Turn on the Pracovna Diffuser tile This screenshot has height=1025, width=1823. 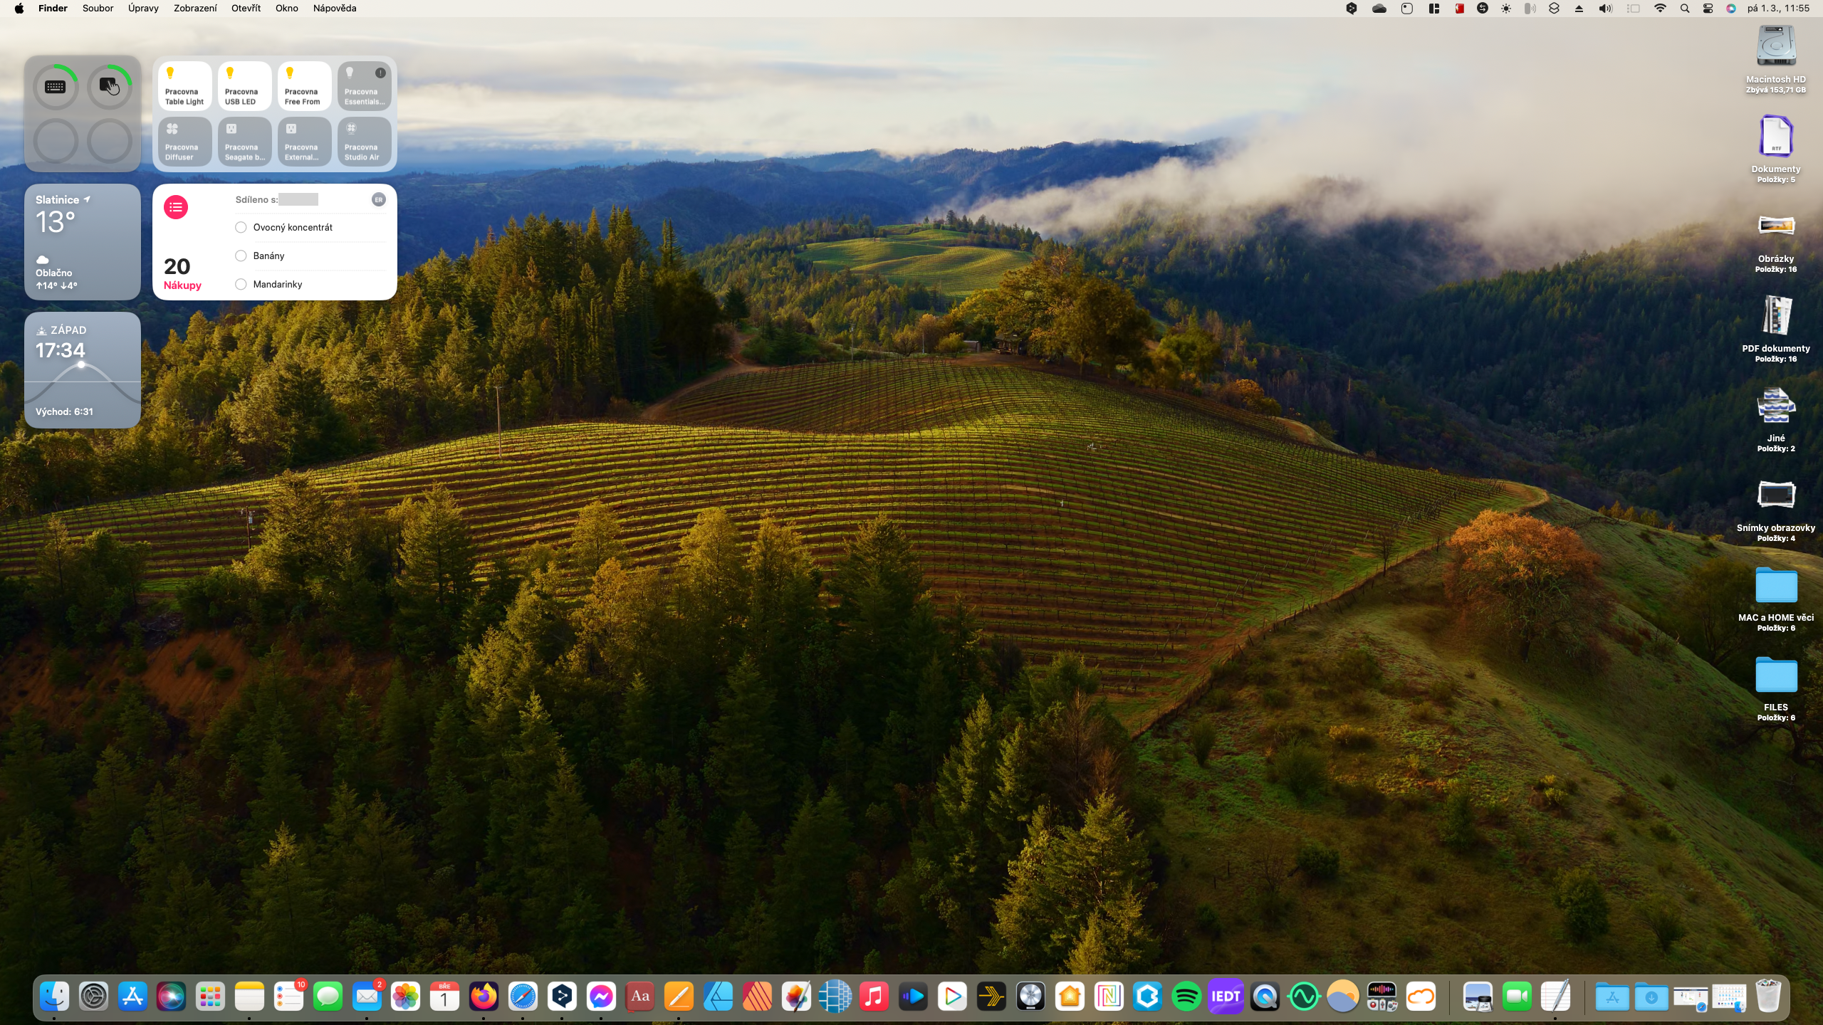[184, 141]
